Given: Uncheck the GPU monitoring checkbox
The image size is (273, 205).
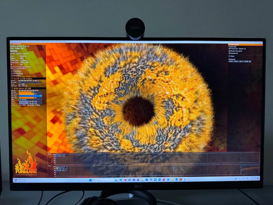Looking at the screenshot, I should point(12,73).
